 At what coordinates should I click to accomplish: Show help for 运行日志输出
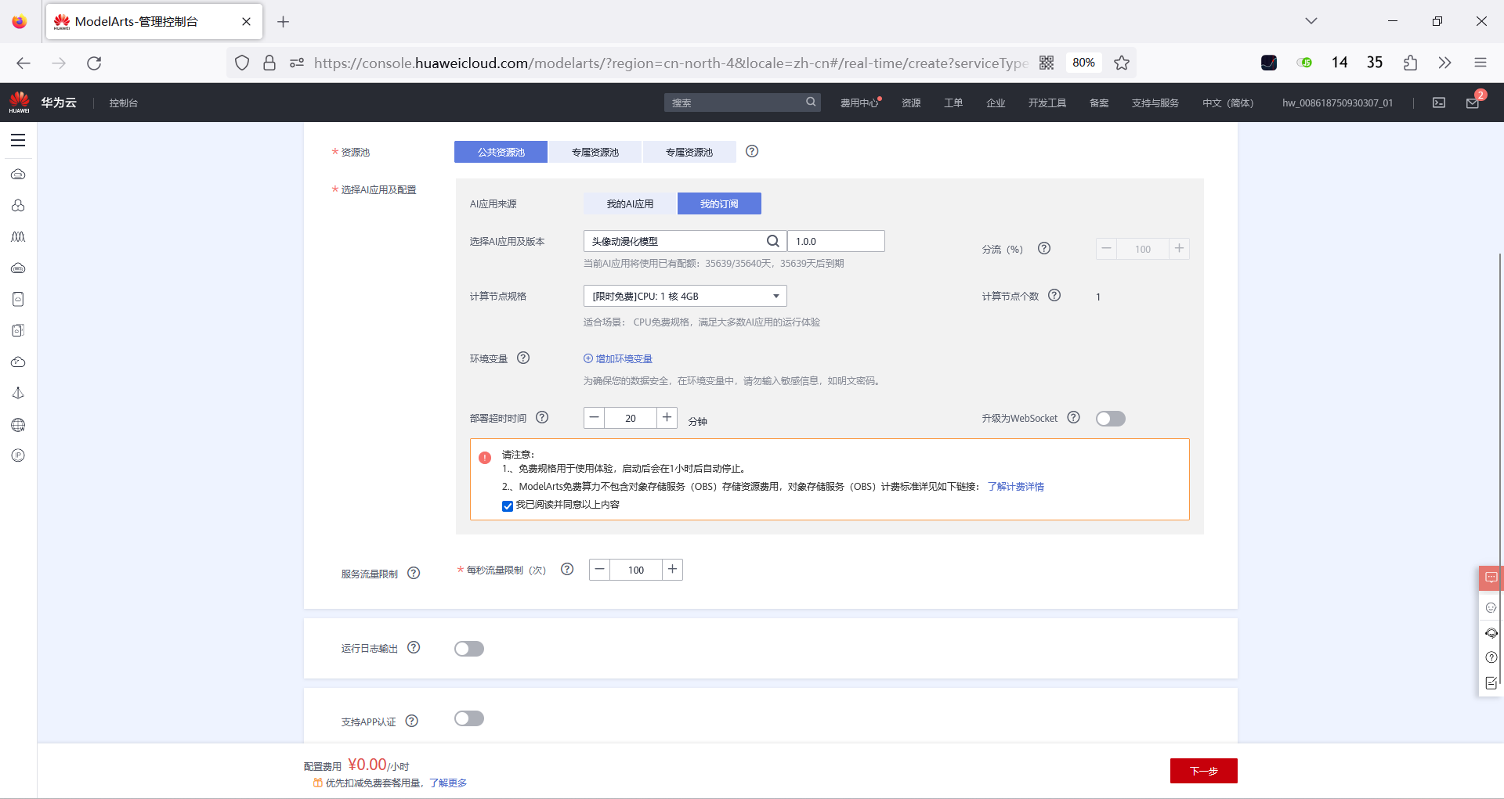(x=414, y=647)
